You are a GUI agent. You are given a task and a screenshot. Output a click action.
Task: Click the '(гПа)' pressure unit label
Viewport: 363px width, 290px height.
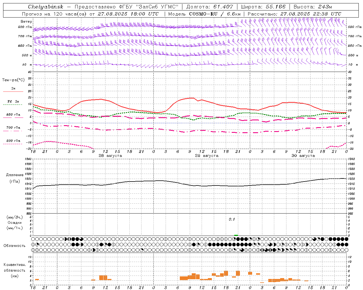[15, 181]
